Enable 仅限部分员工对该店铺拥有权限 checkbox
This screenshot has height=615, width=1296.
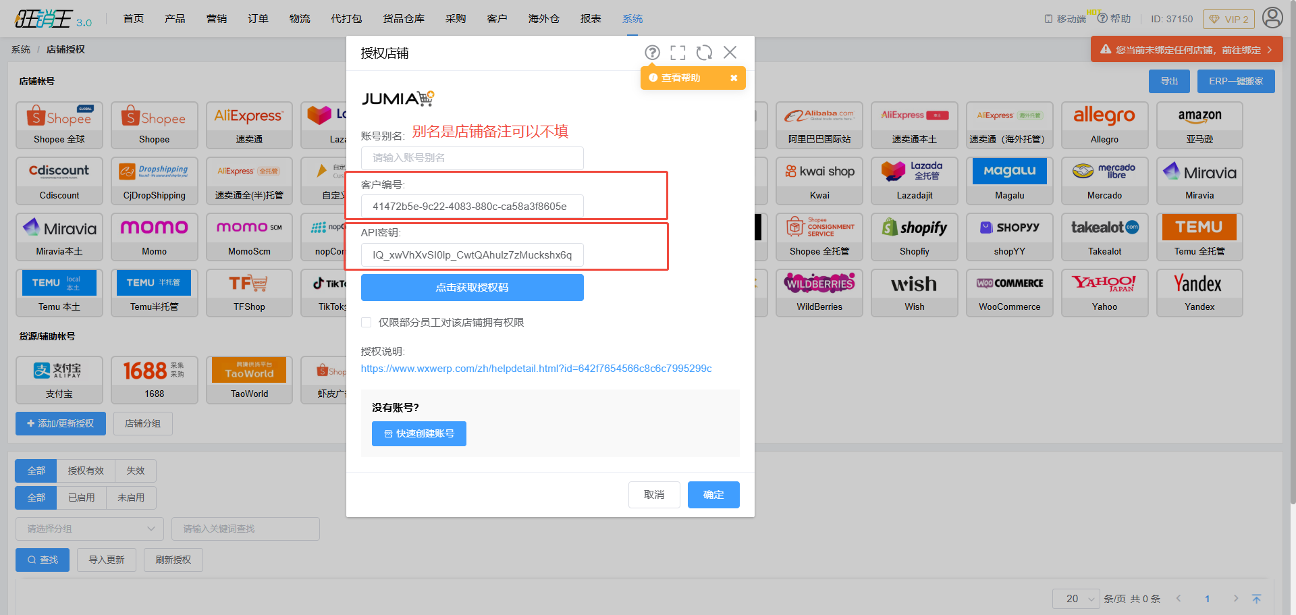point(367,323)
